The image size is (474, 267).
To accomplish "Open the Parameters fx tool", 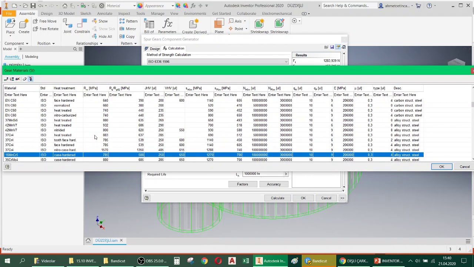I will [x=167, y=27].
